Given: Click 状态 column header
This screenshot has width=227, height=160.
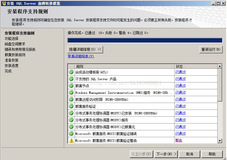Looking at the screenshot, I should coord(196,66).
